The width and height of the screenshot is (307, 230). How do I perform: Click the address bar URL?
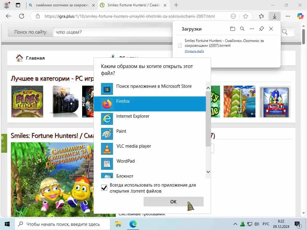[x=130, y=16]
